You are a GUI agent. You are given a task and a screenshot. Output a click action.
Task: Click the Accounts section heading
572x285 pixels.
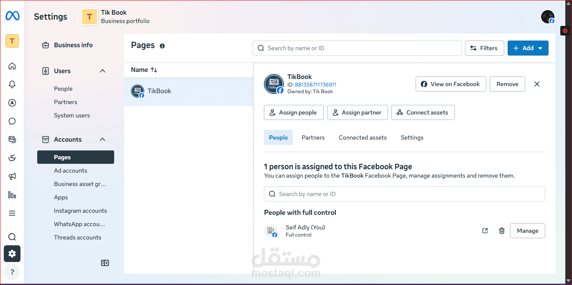(68, 140)
